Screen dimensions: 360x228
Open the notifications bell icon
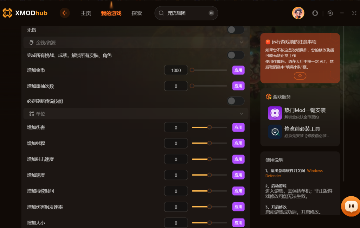315,13
